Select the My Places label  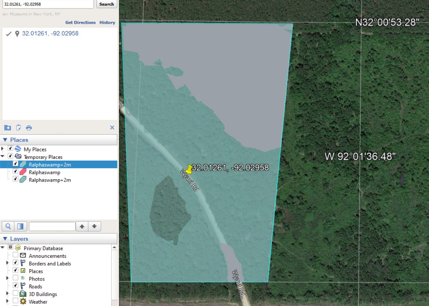pyautogui.click(x=35, y=149)
